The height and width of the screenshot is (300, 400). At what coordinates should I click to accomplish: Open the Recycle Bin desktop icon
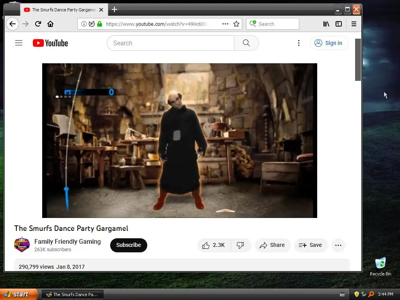[x=380, y=267]
